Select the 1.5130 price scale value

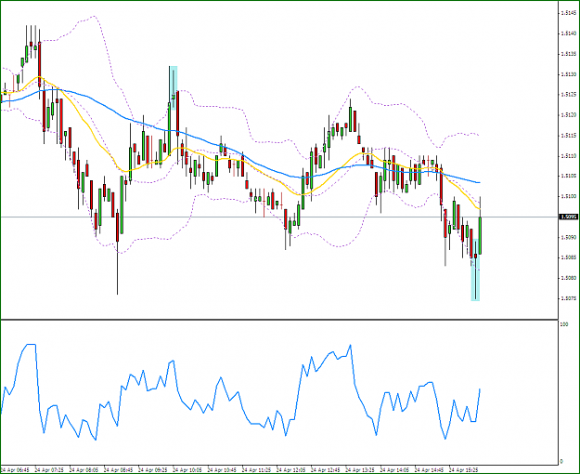coord(569,74)
